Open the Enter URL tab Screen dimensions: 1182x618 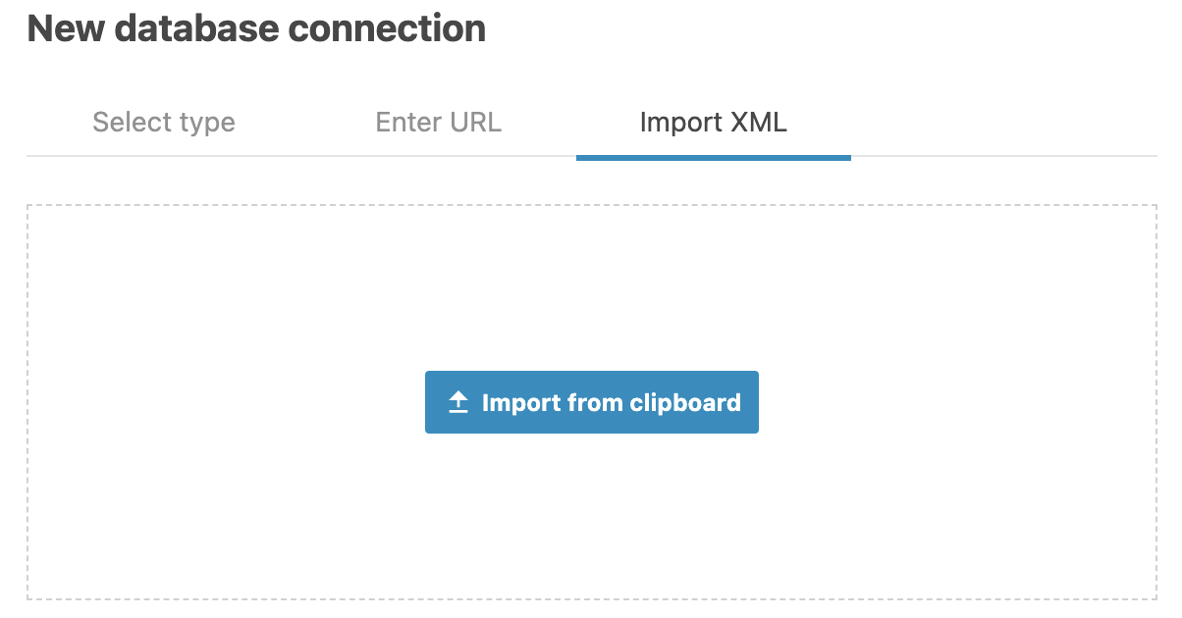click(438, 122)
